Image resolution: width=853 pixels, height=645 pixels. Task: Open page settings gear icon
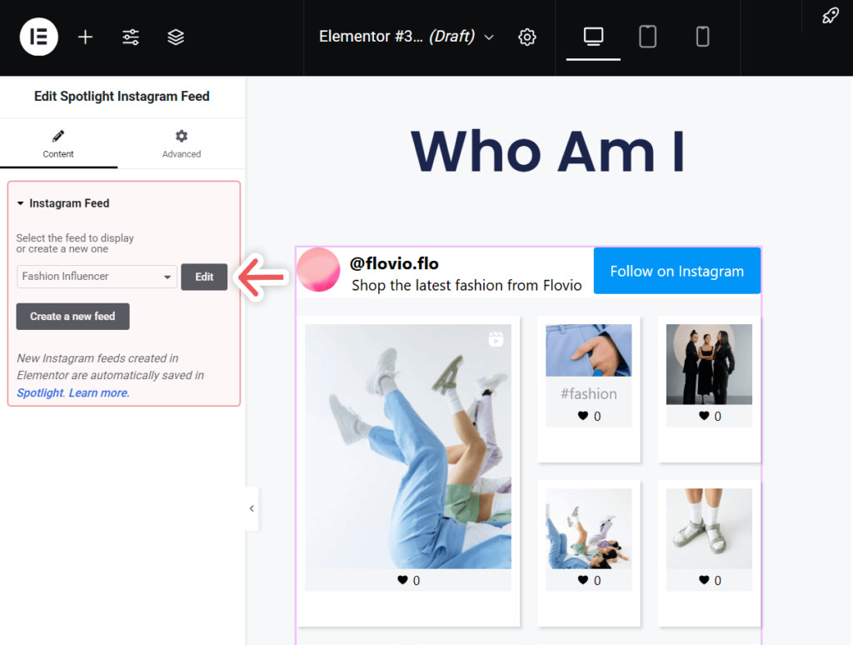pyautogui.click(x=527, y=37)
